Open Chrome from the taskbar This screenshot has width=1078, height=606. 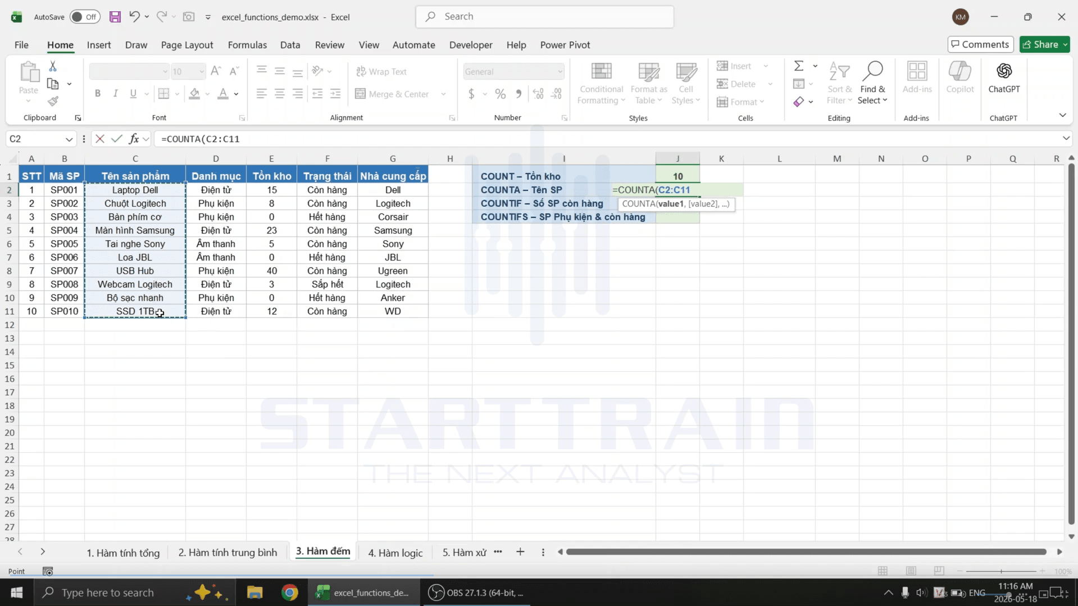(290, 593)
